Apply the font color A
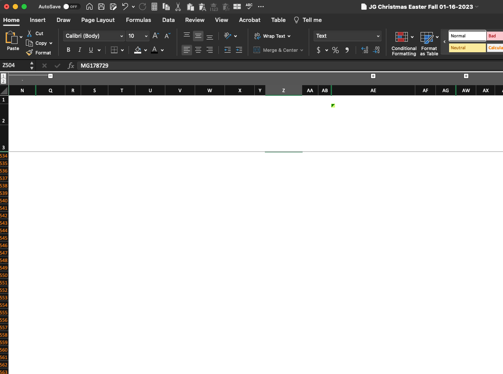Viewport: 503px width, 374px height. click(x=154, y=50)
